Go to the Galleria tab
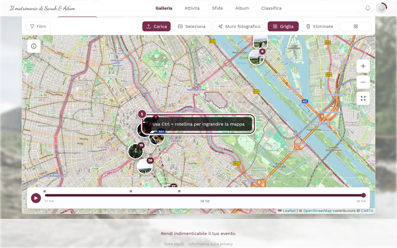Viewport: 397px width, 248px height. [164, 8]
